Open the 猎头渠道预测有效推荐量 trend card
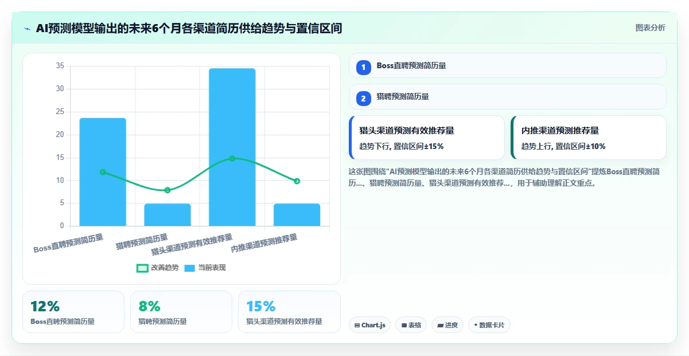Image resolution: width=689 pixels, height=356 pixels. (427, 138)
